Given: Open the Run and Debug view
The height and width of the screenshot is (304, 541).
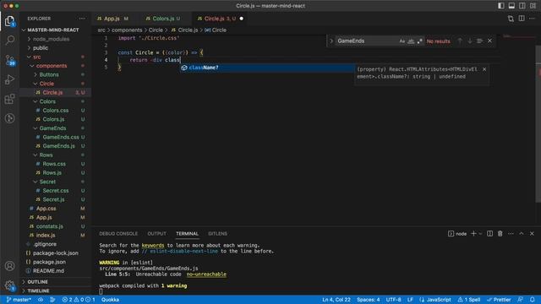Looking at the screenshot, I should (9, 79).
